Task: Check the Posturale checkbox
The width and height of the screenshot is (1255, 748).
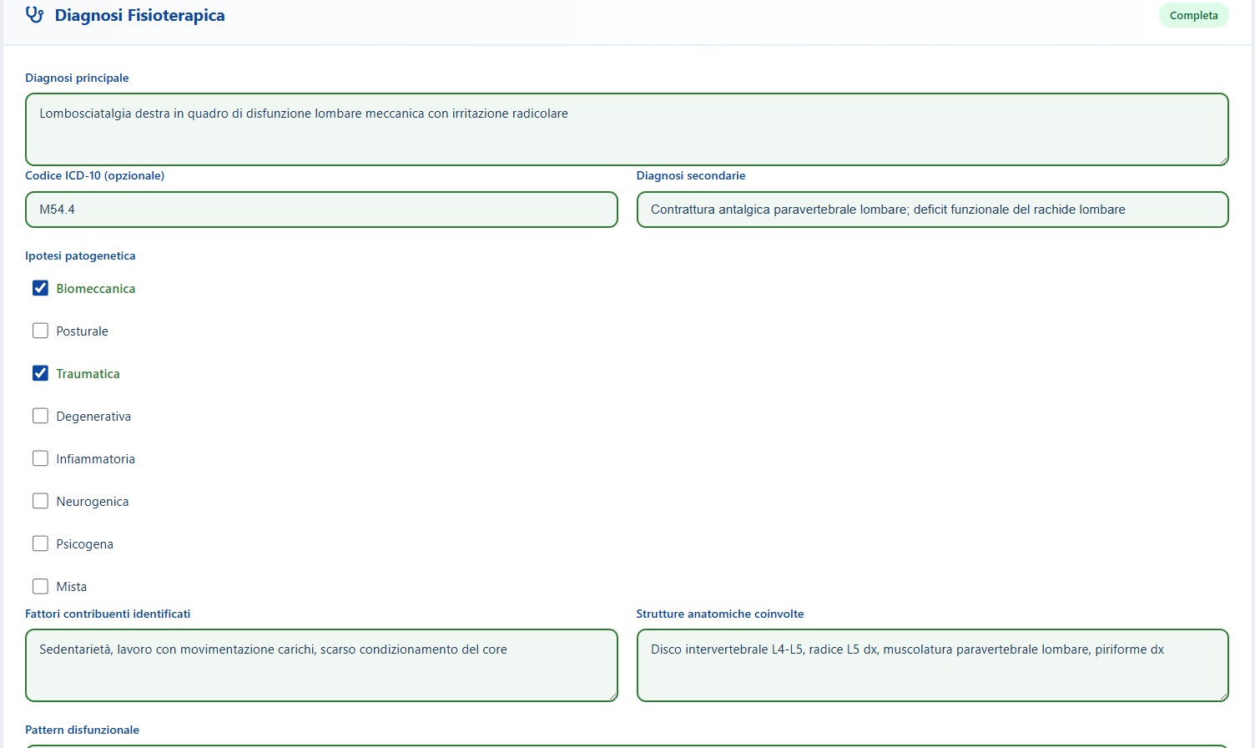Action: pos(40,331)
